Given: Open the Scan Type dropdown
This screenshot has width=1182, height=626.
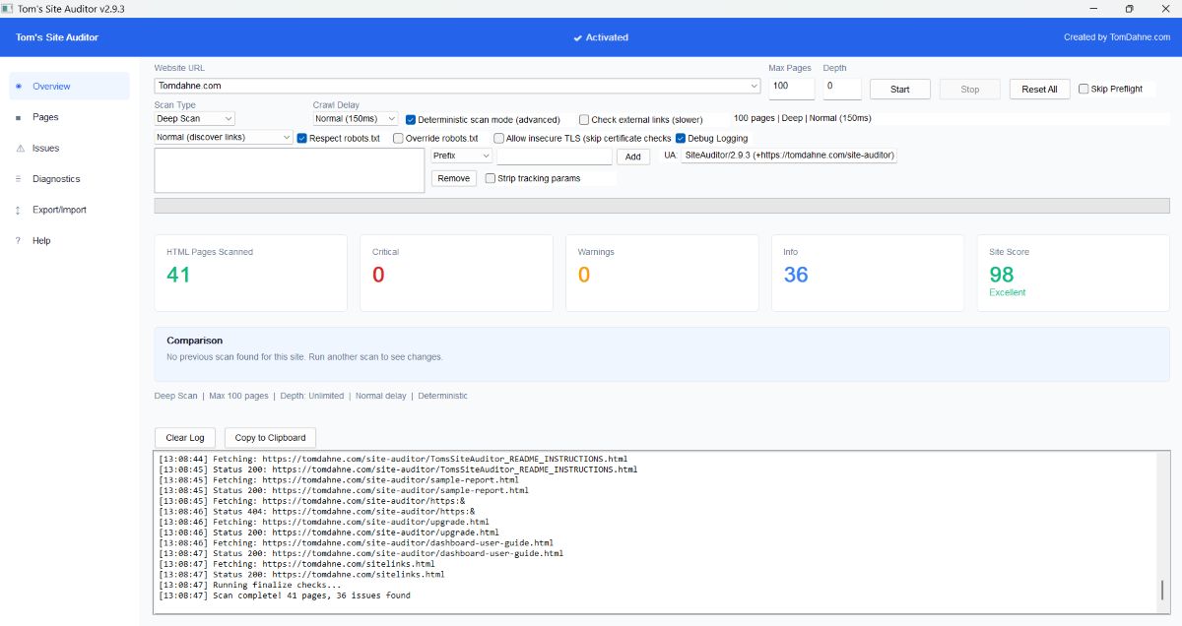Looking at the screenshot, I should (192, 117).
